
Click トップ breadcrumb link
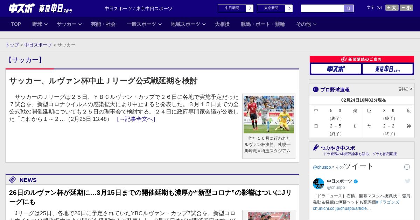click(12, 45)
